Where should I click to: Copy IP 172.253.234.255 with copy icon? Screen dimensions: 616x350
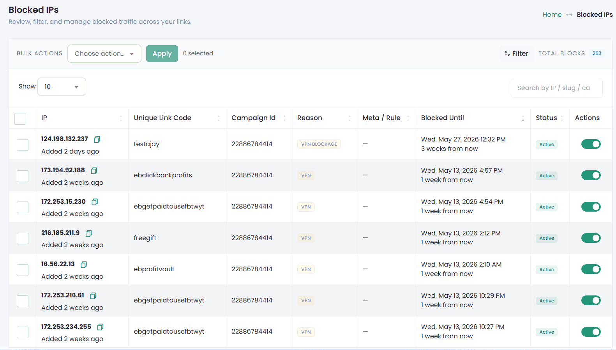[100, 327]
